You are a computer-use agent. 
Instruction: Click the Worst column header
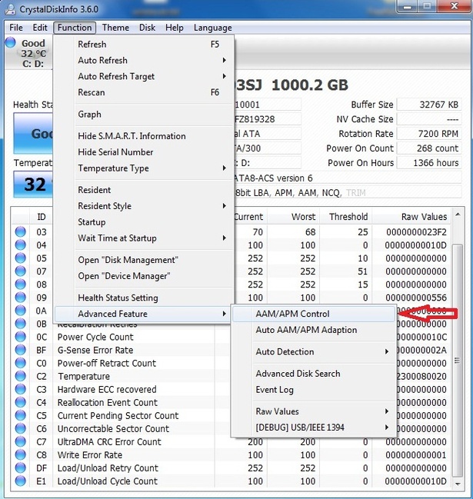294,217
